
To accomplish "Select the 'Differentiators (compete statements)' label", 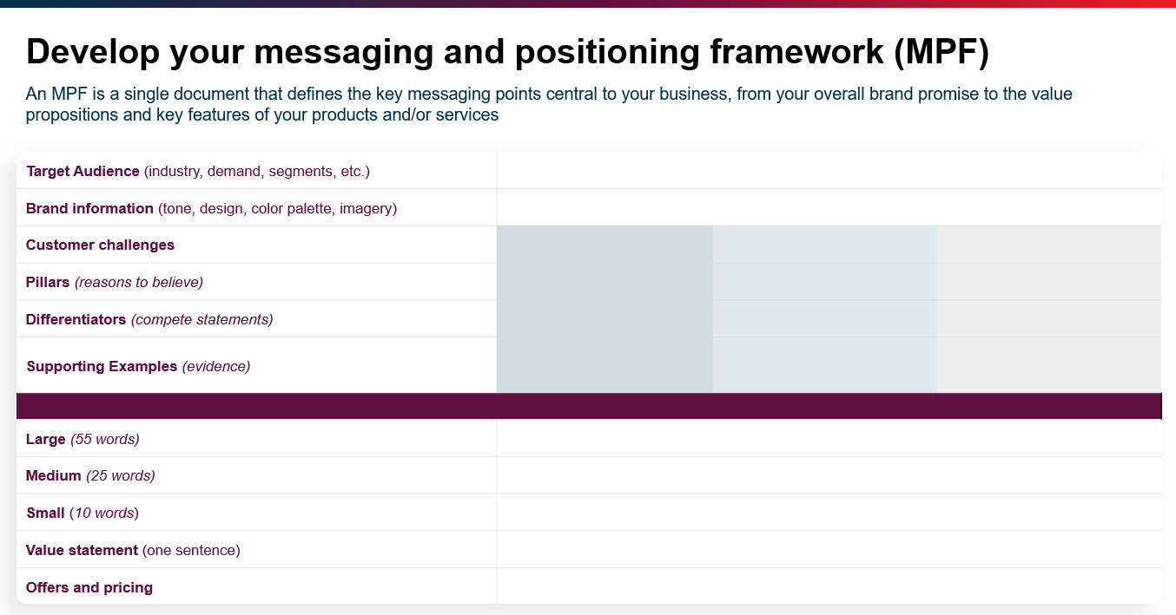I will pos(149,319).
